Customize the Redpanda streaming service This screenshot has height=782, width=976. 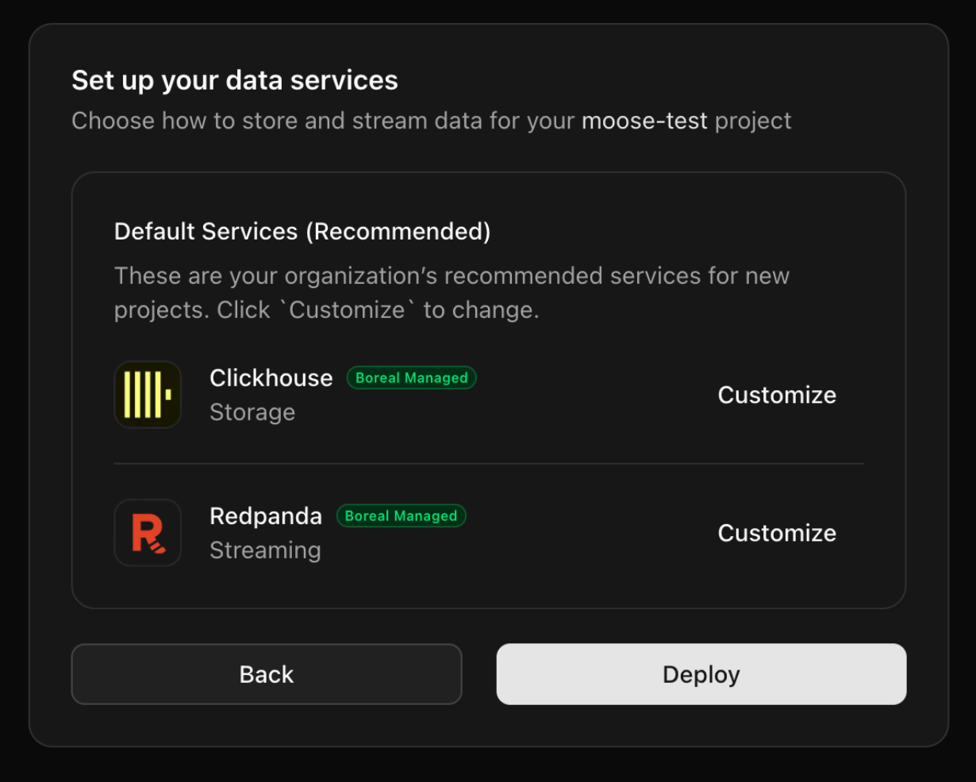[777, 533]
